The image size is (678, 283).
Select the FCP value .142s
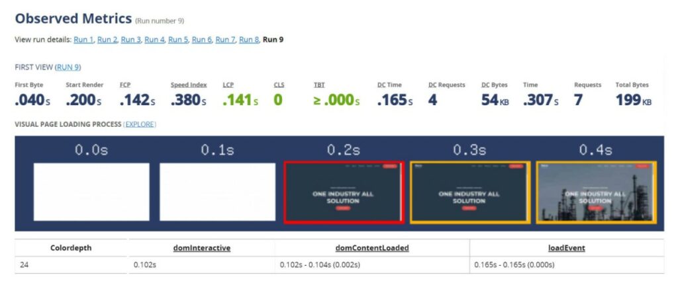coord(138,101)
